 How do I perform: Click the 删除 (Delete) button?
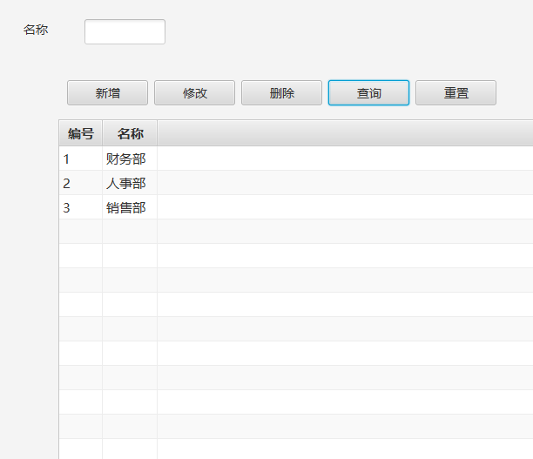tap(281, 93)
